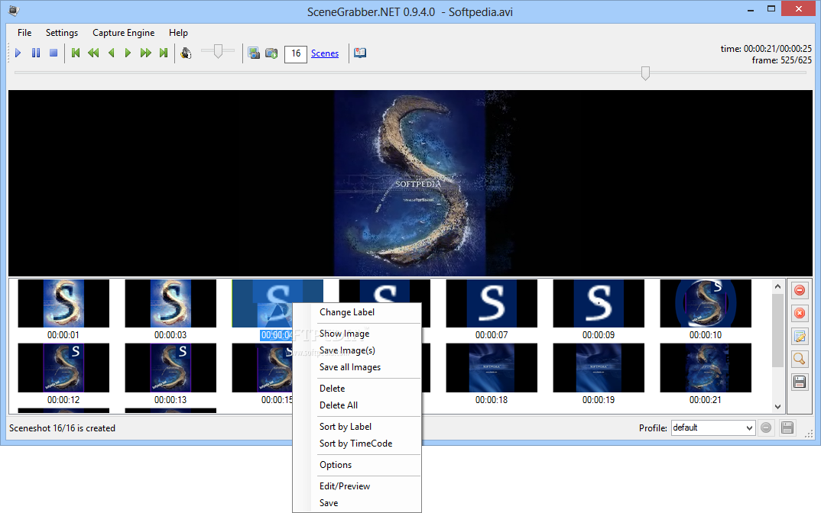Click the main video preview area
The image size is (821, 513).
410,183
